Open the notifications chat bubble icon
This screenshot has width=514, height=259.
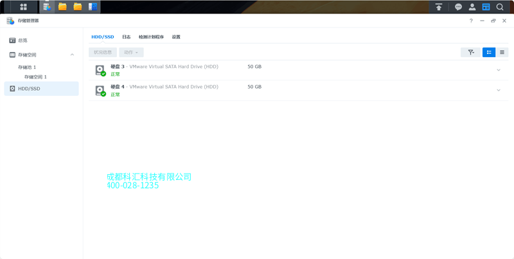458,7
